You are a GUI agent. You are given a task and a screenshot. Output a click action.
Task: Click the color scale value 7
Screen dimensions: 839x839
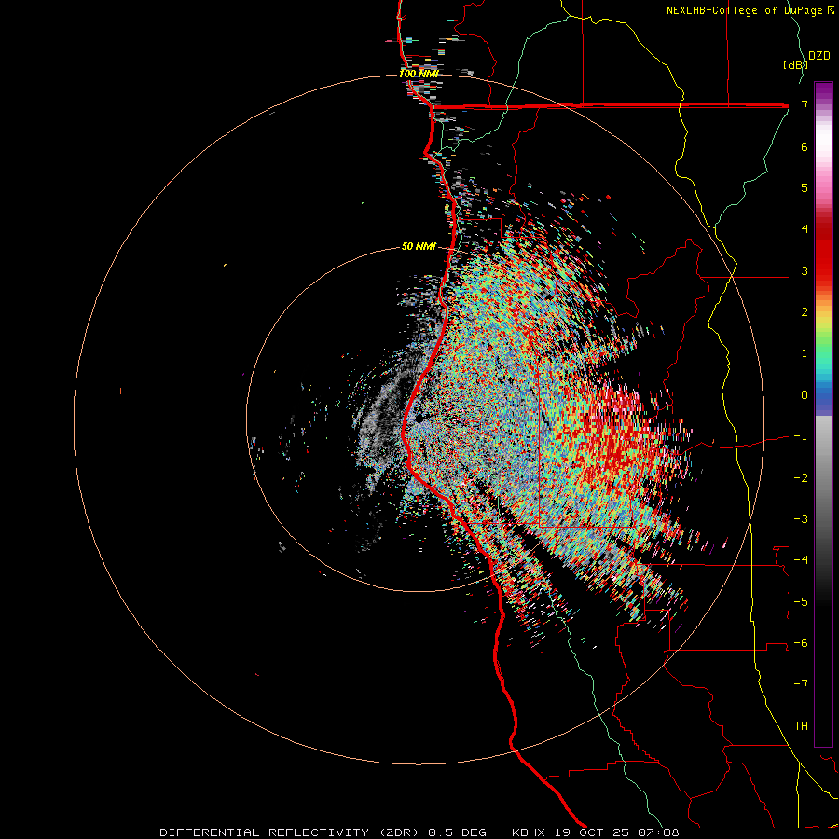click(805, 104)
